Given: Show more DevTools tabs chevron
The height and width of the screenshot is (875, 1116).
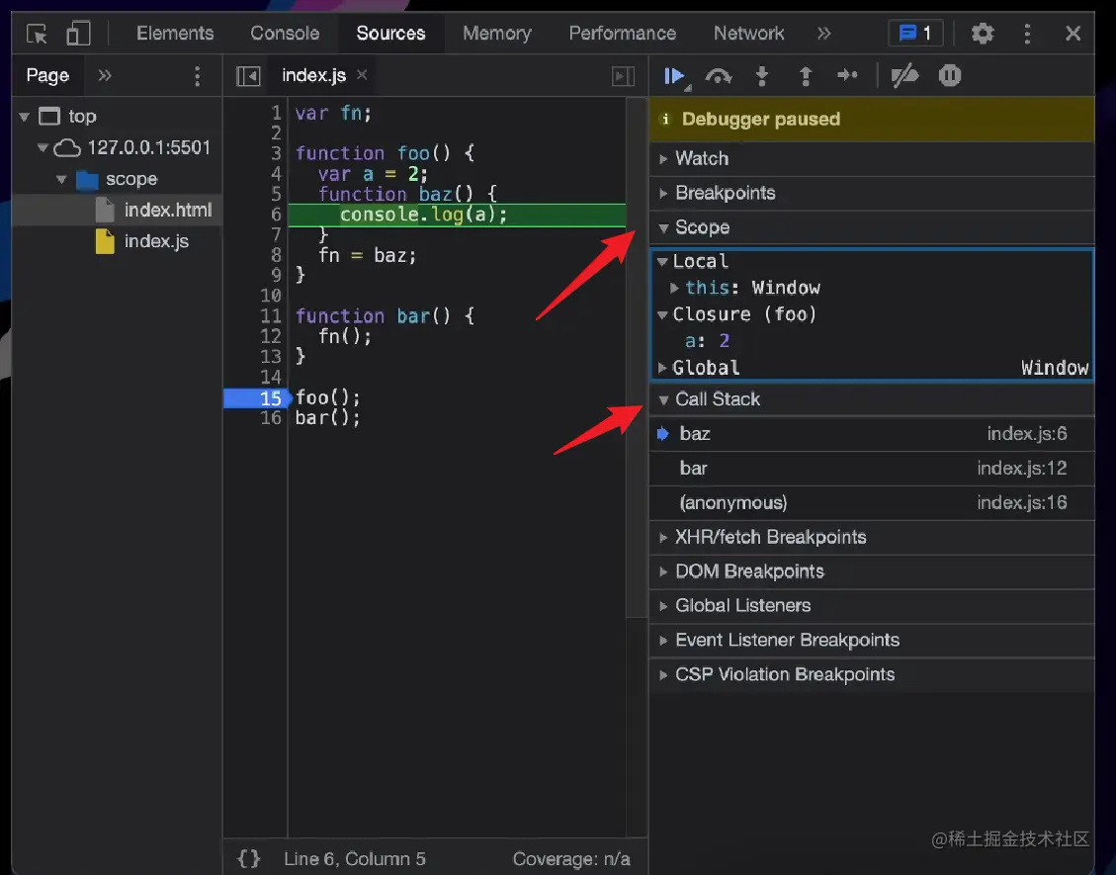Looking at the screenshot, I should tap(823, 34).
